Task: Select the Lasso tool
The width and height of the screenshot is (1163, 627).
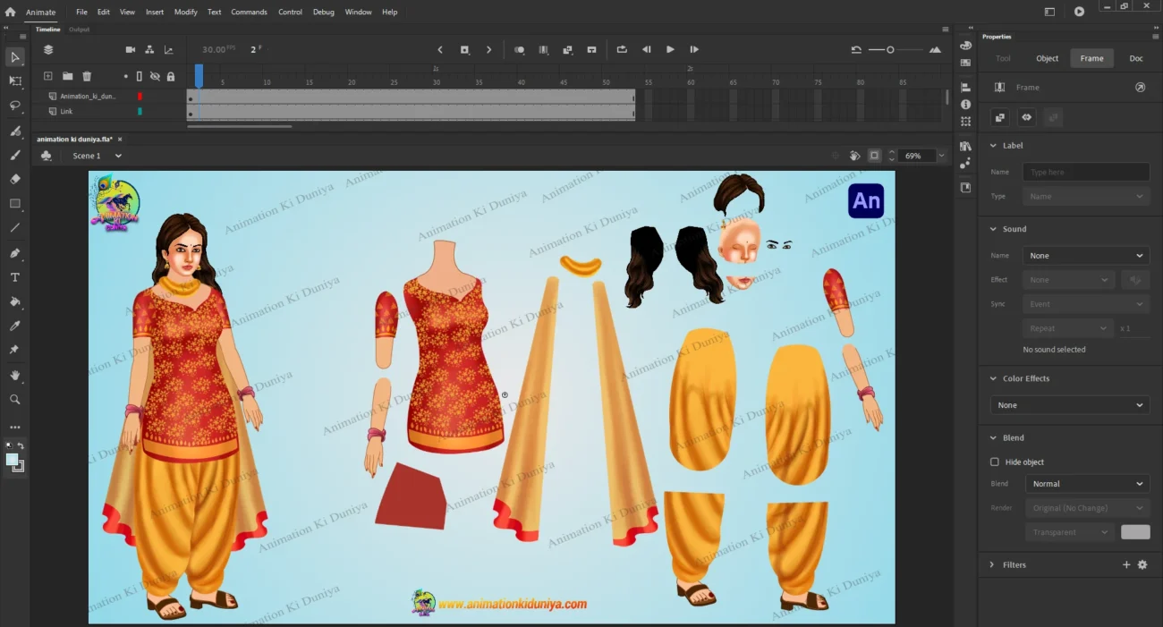Action: (x=15, y=106)
